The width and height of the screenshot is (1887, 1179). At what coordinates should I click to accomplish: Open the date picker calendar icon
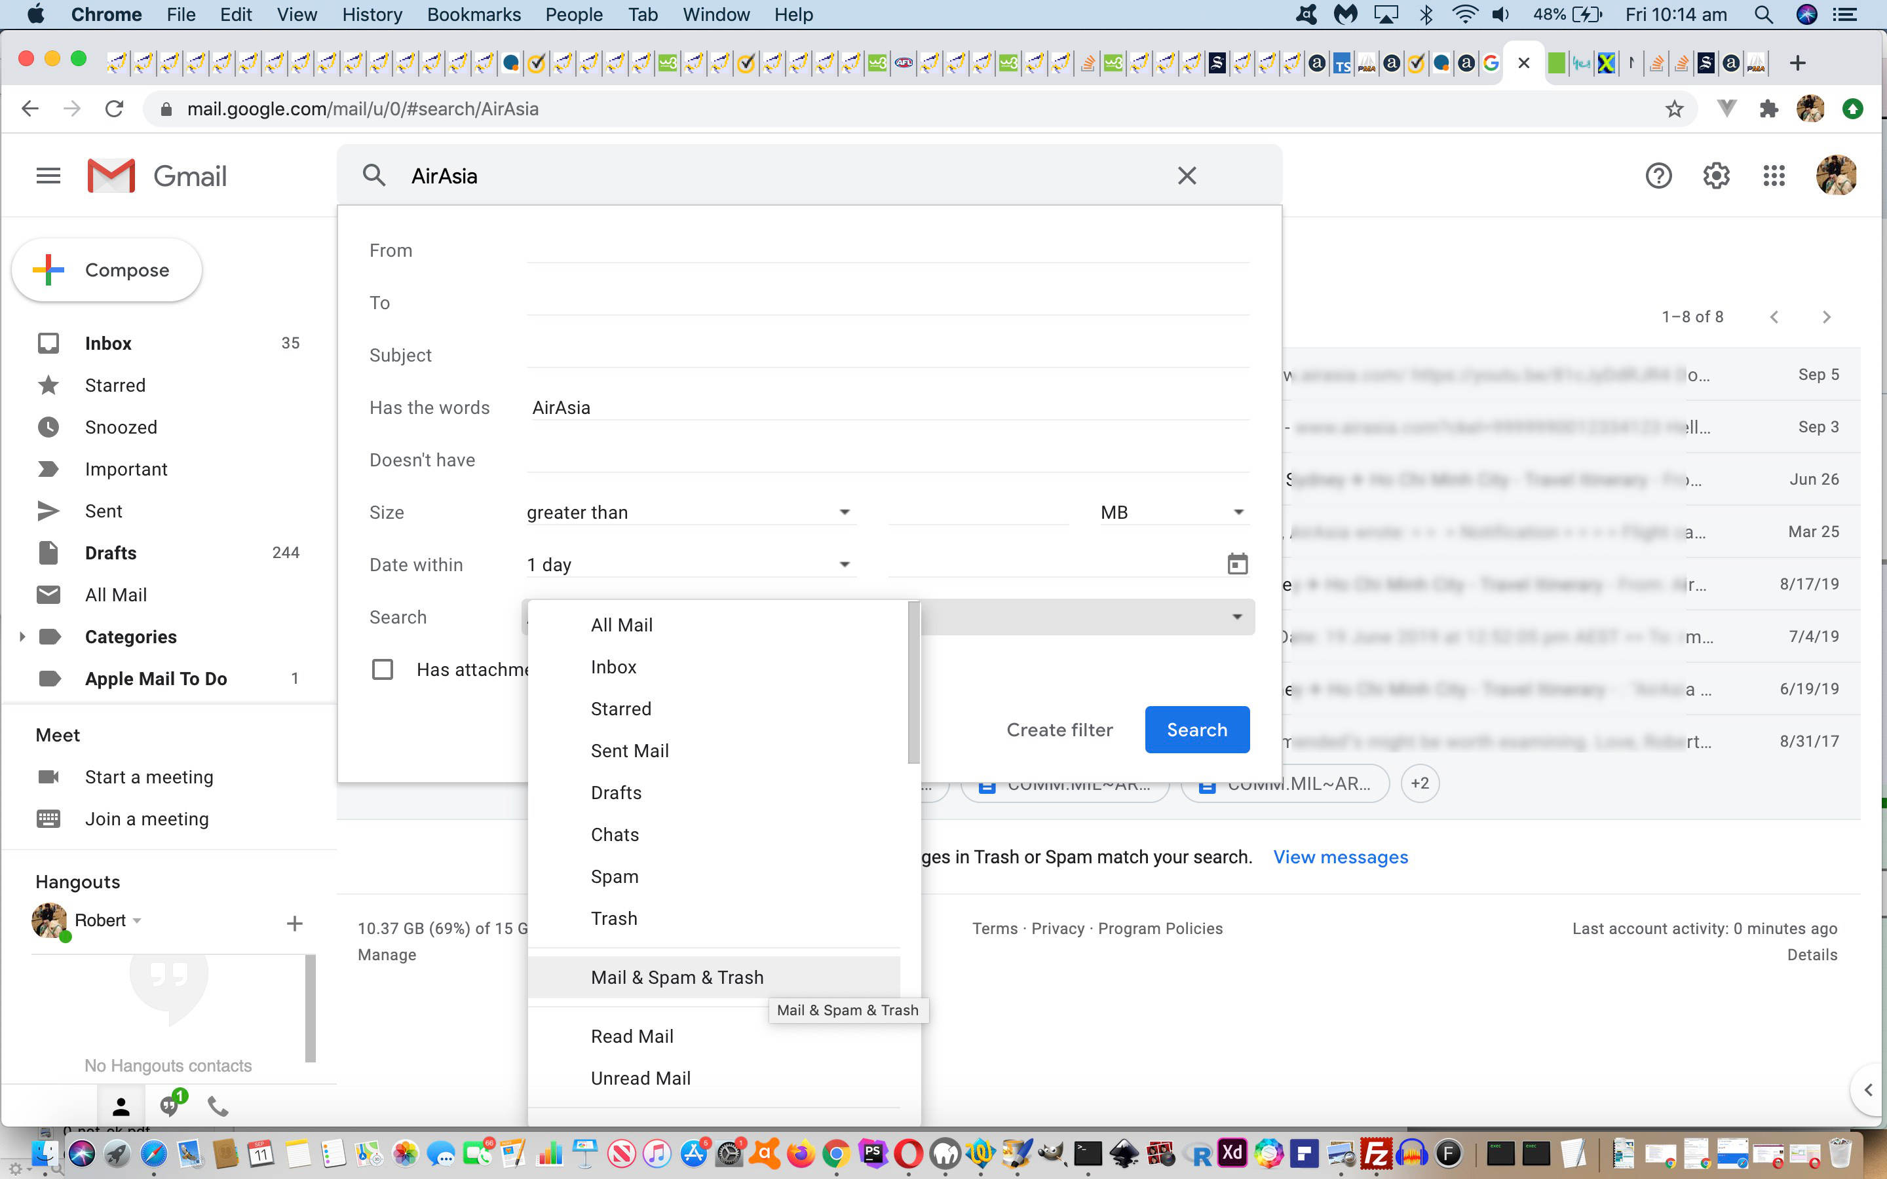(x=1238, y=563)
